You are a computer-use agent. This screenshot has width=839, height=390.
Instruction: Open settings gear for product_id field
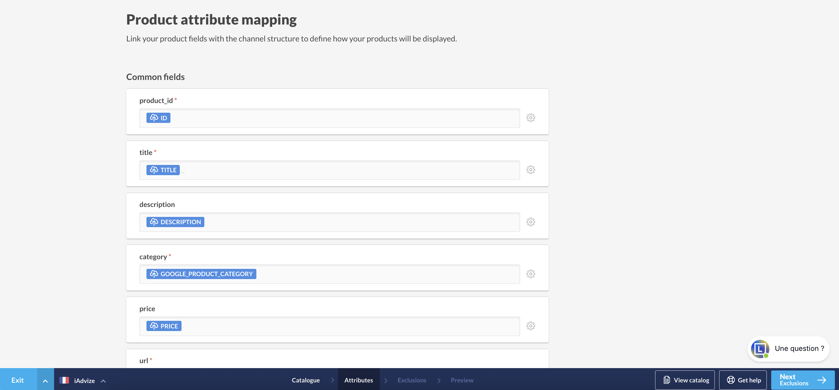[531, 118]
